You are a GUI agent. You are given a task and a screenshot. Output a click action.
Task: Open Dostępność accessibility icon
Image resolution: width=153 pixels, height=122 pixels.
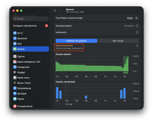(x=15, y=67)
